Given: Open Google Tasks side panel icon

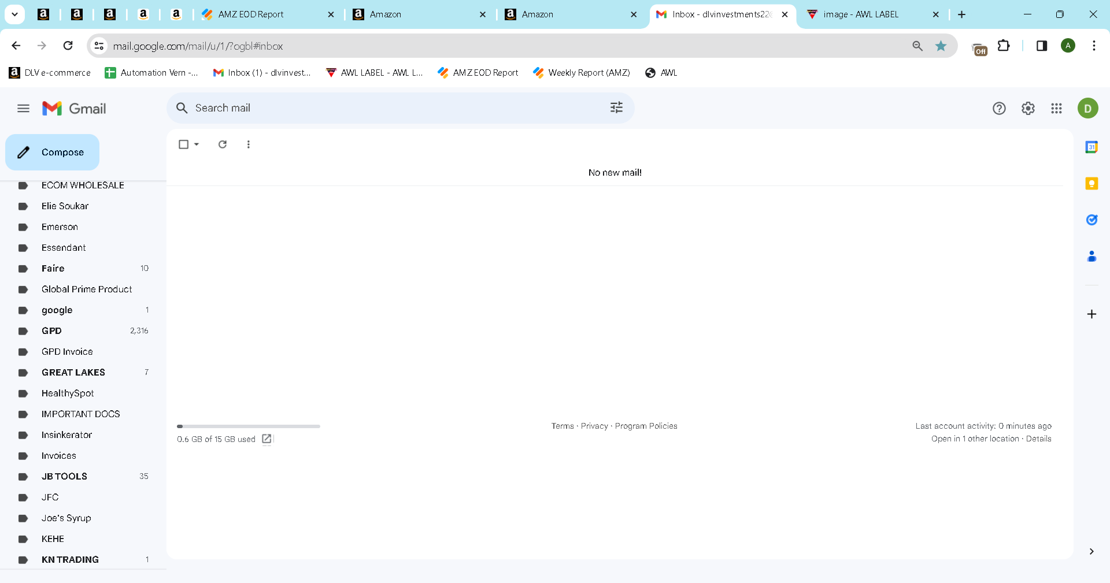Looking at the screenshot, I should pyautogui.click(x=1091, y=220).
